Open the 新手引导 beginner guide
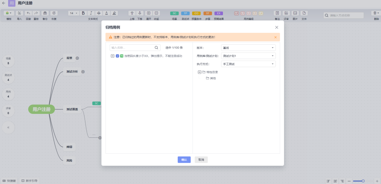 pos(29,180)
